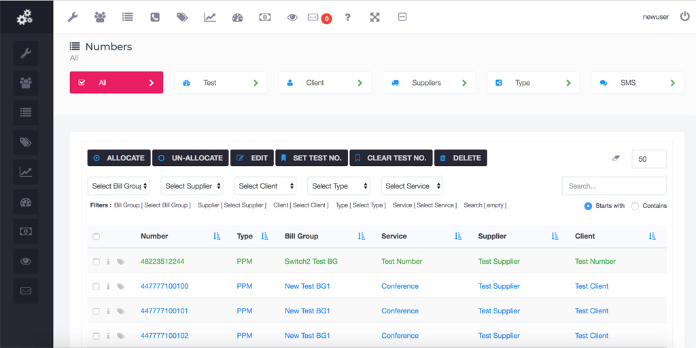696x348 pixels.
Task: Click into the Search input field
Action: [614, 186]
